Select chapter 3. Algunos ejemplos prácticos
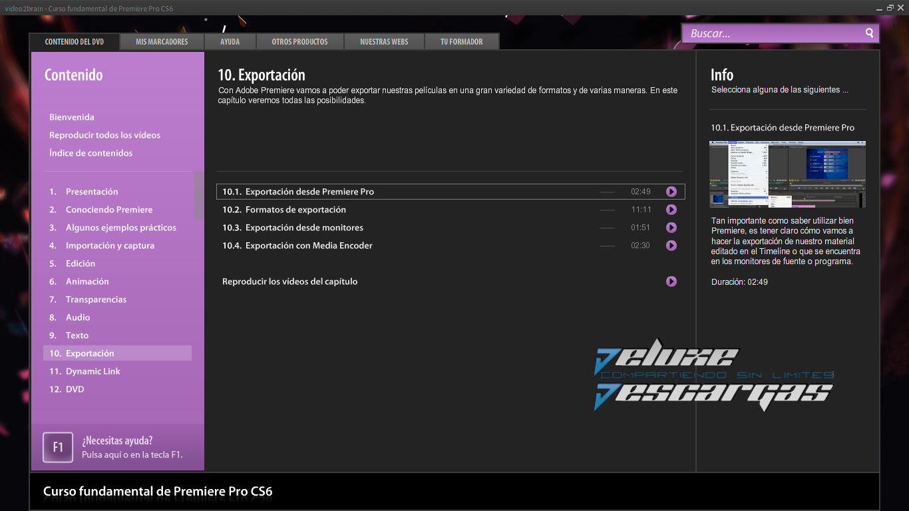 click(113, 228)
